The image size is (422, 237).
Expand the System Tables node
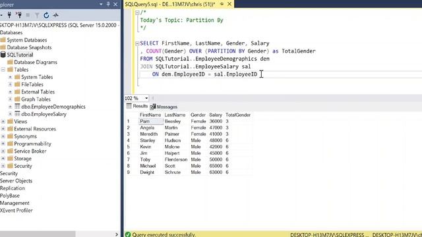click(x=11, y=77)
